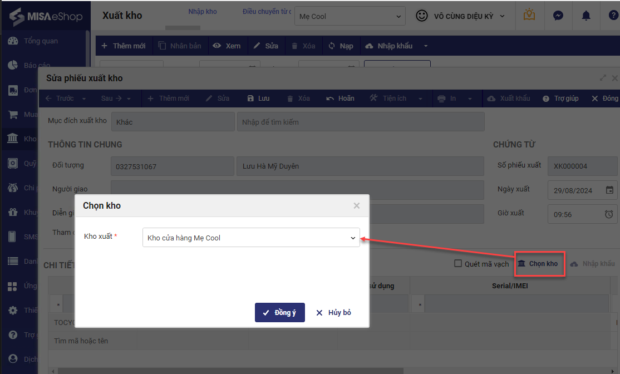The image size is (620, 374).
Task: Click the 0327531067 Đối tượng field
Action: click(173, 166)
